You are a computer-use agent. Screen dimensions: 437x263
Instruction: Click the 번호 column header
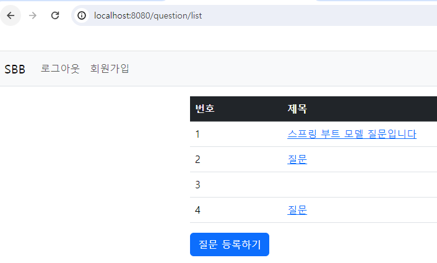coord(205,109)
